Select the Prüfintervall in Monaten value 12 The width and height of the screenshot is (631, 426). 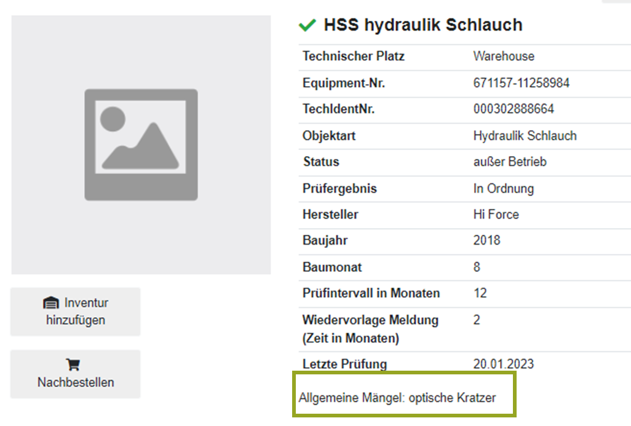pos(480,294)
